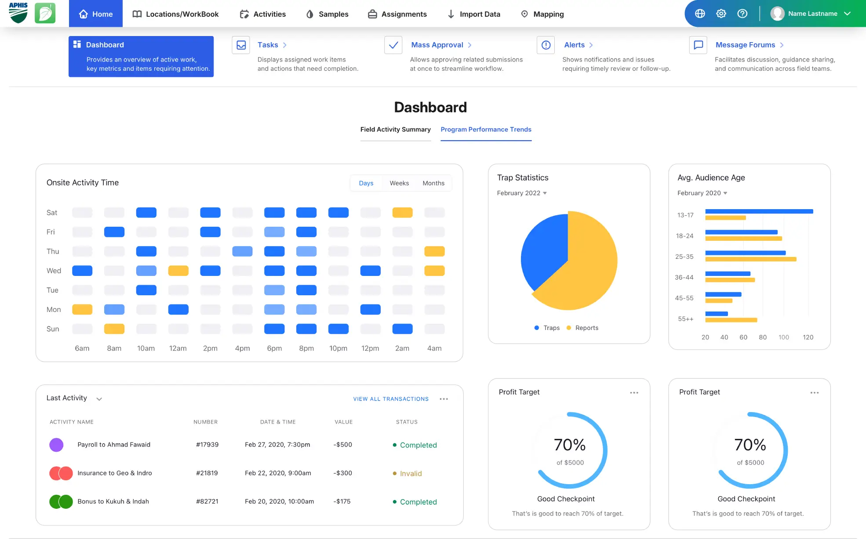Switch Onsite Activity view to Weeks

[399, 183]
